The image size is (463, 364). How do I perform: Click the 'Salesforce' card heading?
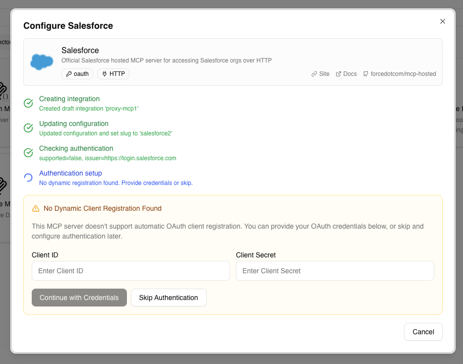point(80,50)
